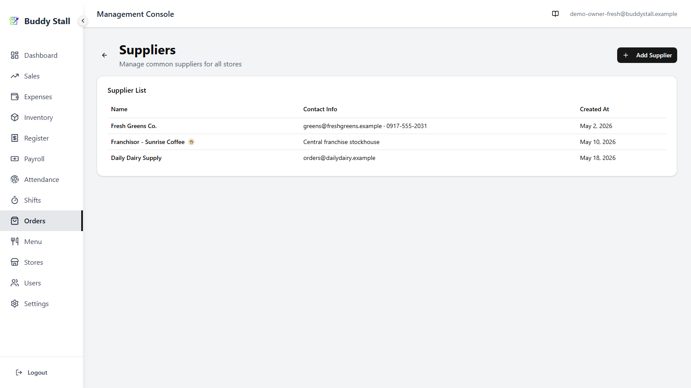Go to the Inventory section
The height and width of the screenshot is (388, 691).
click(41, 117)
